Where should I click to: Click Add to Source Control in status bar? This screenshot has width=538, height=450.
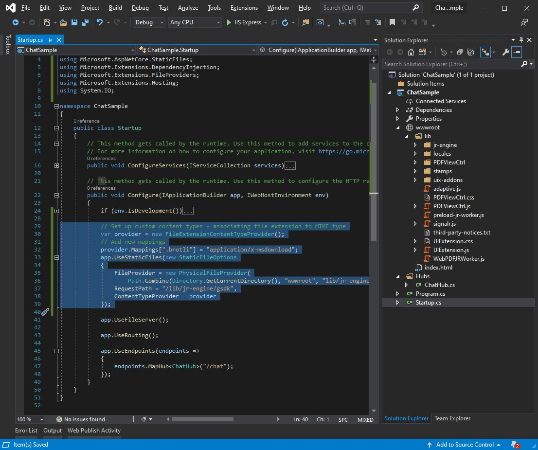(465, 445)
